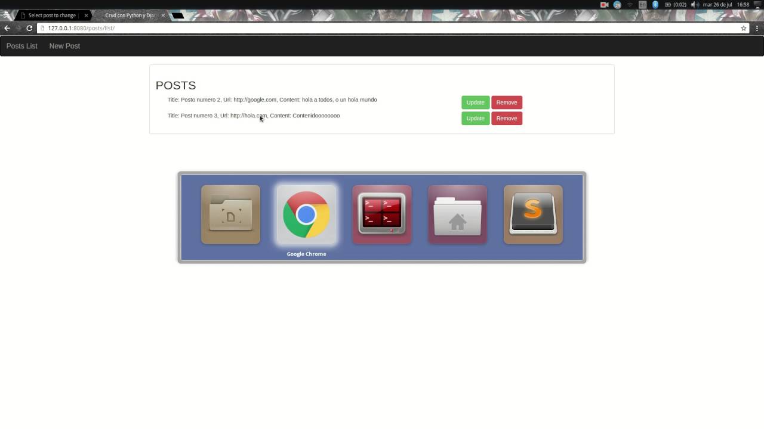Open Posts List in the navbar

pos(22,46)
